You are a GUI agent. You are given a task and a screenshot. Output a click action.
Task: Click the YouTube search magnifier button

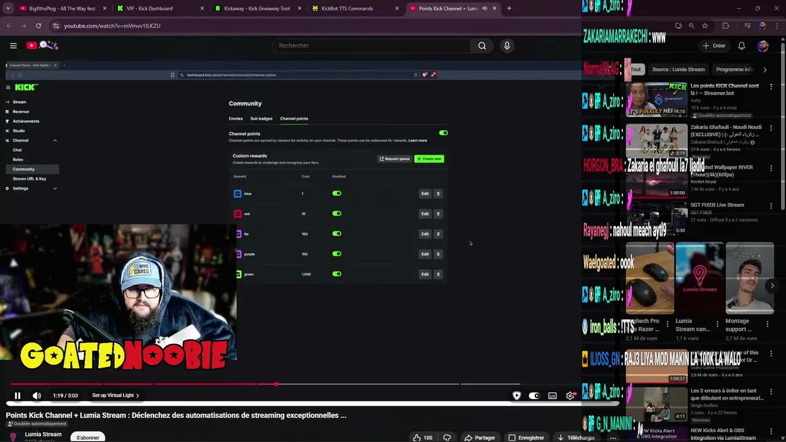(x=482, y=45)
